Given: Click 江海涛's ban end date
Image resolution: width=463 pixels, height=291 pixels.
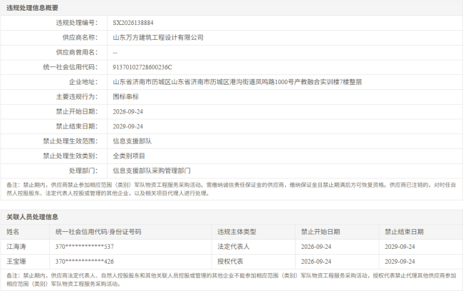Looking at the screenshot, I should [x=400, y=247].
